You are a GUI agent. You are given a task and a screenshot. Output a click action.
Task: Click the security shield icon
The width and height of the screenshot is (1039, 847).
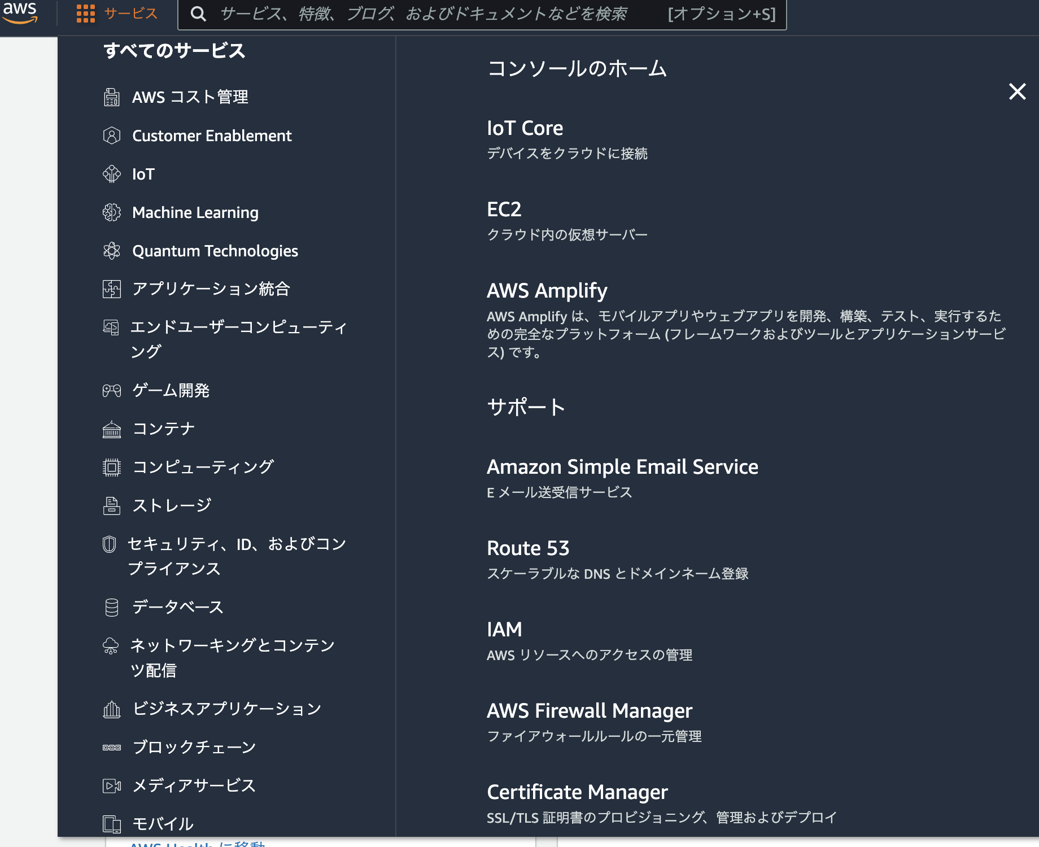110,544
